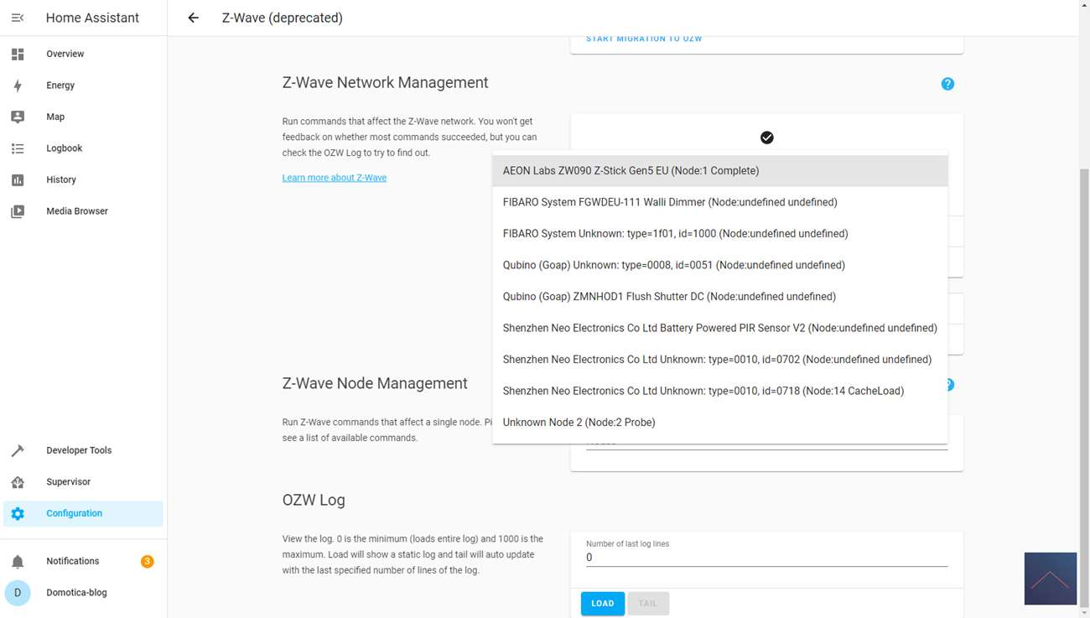Screen dimensions: 1090x618
Task: Select AEON Labs ZW090 Z-Stick Gen5 node
Action: pyautogui.click(x=631, y=171)
